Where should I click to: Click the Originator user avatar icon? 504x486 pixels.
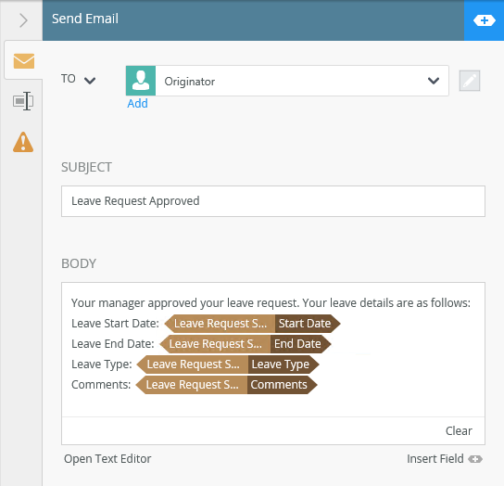pos(141,81)
